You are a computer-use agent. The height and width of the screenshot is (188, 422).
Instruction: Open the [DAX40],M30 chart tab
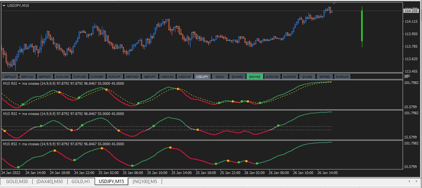click(x=50, y=182)
